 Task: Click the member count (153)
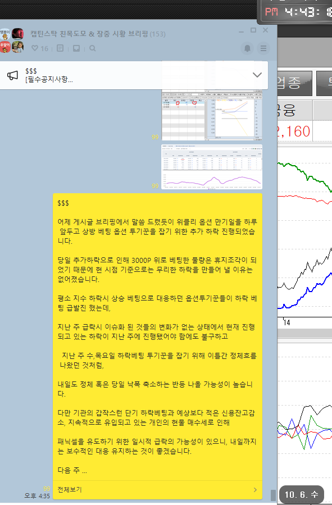click(157, 34)
